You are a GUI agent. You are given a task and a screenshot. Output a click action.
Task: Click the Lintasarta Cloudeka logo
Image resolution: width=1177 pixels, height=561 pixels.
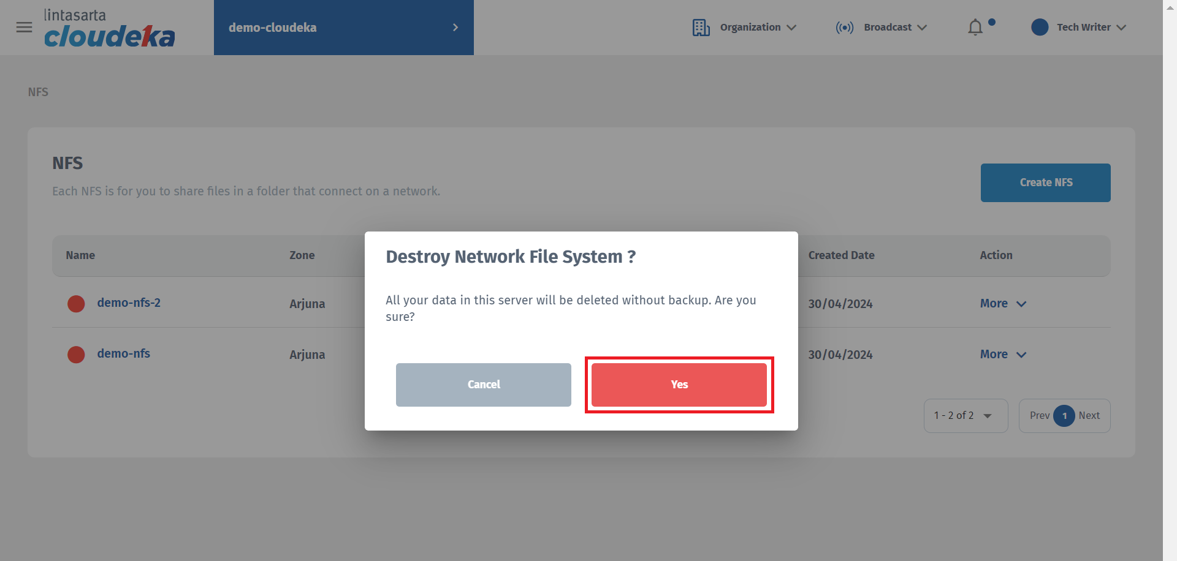click(x=109, y=28)
